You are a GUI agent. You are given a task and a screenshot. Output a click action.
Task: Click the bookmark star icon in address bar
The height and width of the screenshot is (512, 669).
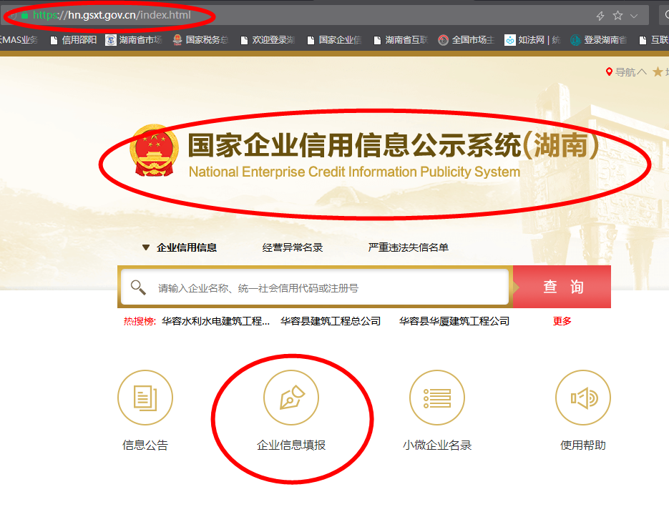[x=617, y=16]
